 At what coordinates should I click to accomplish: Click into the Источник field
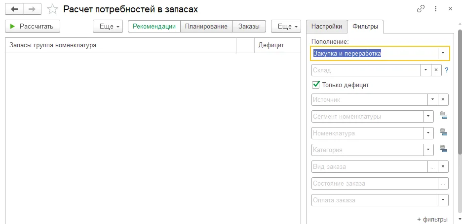coord(370,99)
